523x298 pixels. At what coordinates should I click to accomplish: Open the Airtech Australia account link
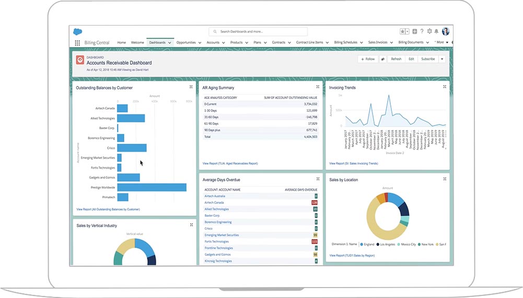[x=215, y=196]
